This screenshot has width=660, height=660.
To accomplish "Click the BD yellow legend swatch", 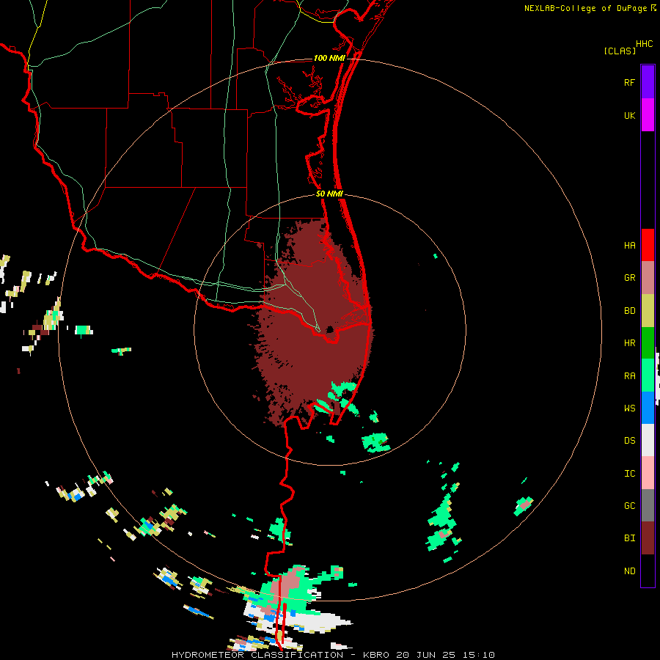I will (648, 311).
